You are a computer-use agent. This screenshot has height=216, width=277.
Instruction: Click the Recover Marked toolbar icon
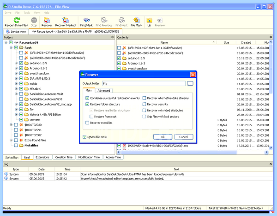point(66,20)
